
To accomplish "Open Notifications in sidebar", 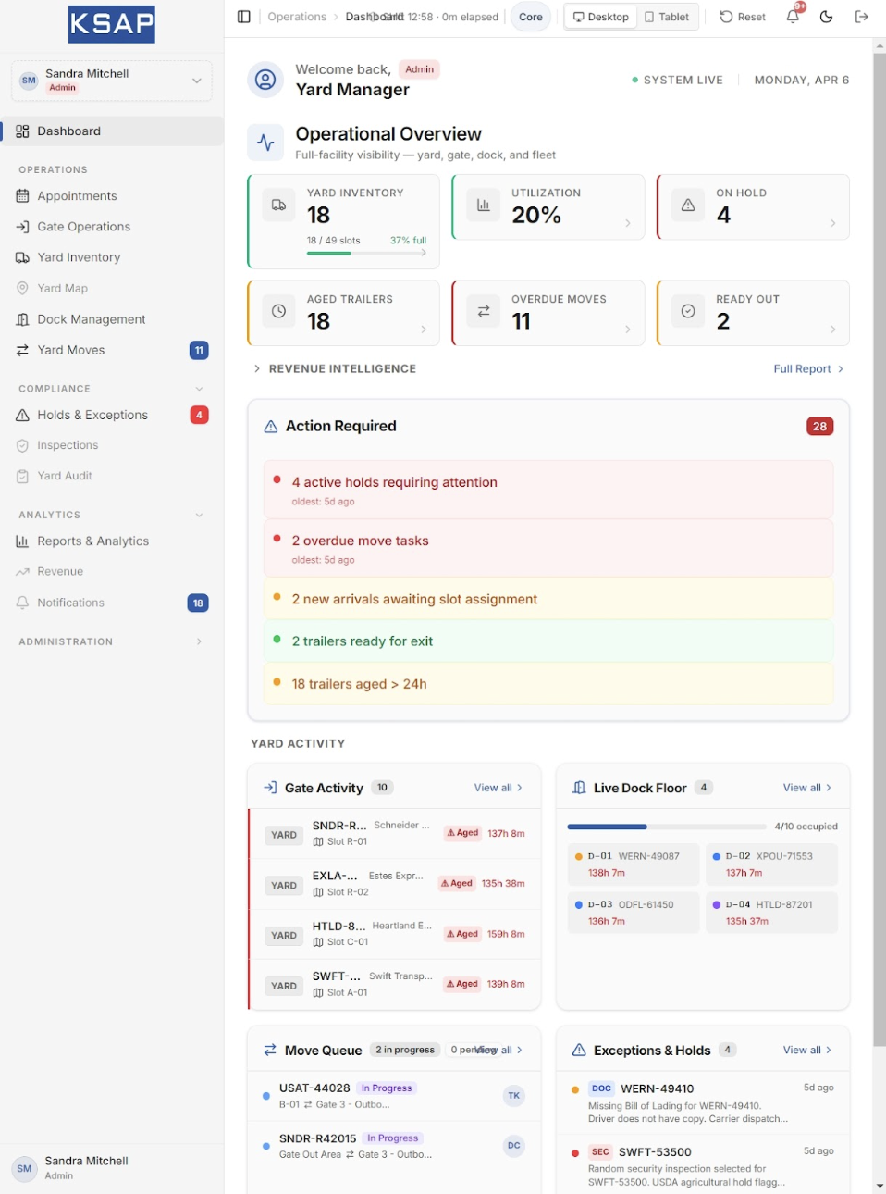I will (112, 603).
